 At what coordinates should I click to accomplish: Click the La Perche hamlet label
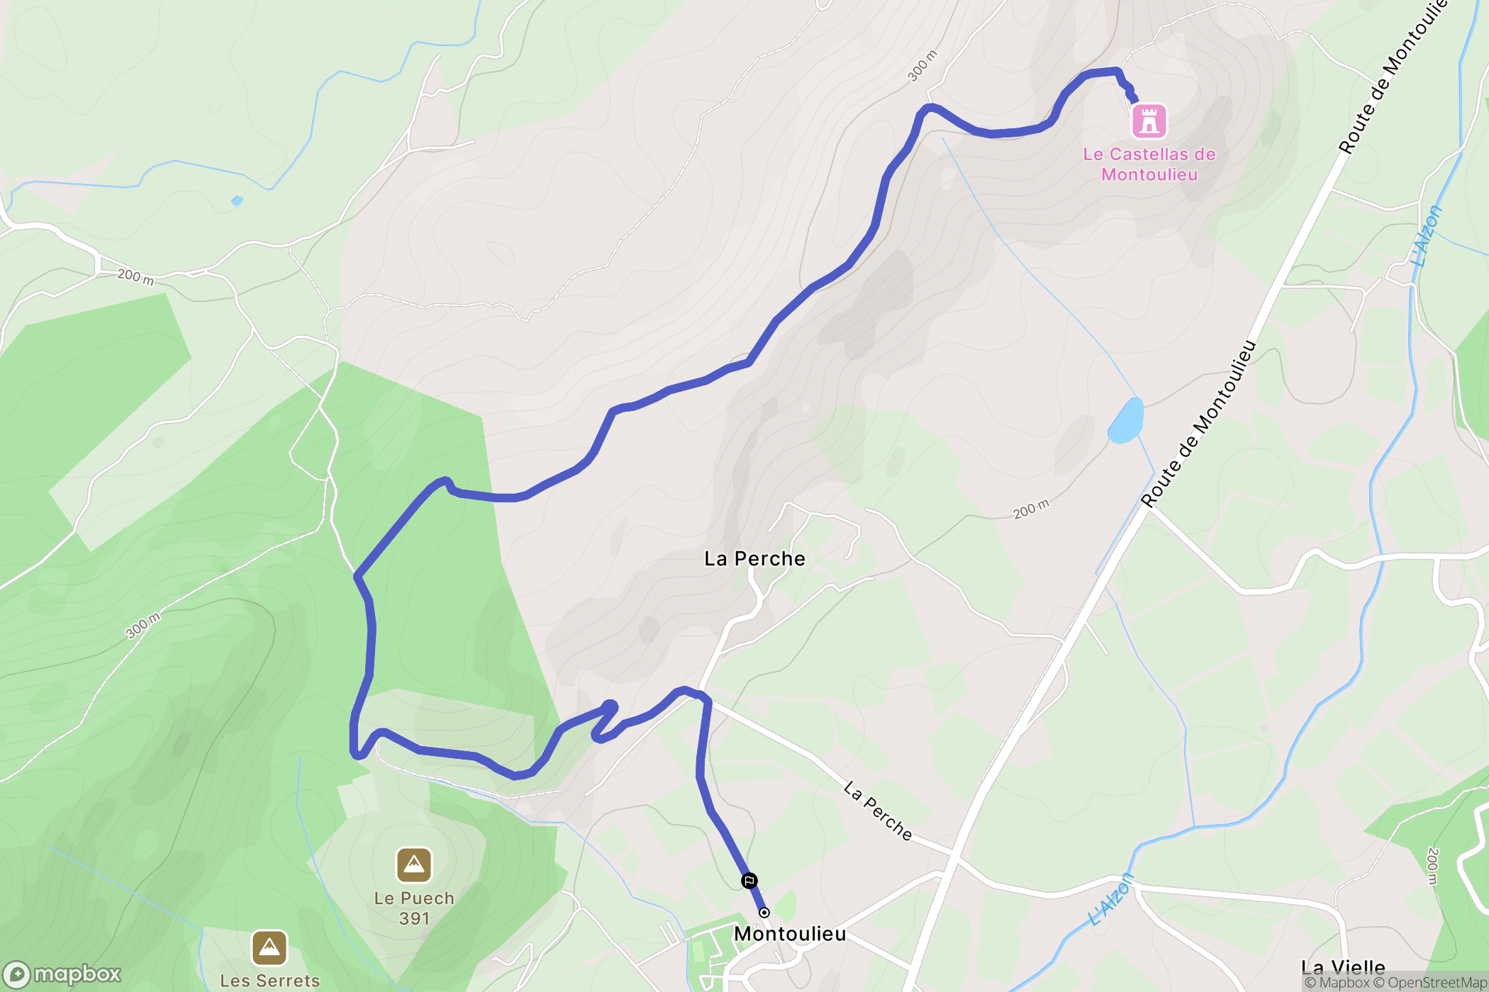pyautogui.click(x=754, y=559)
